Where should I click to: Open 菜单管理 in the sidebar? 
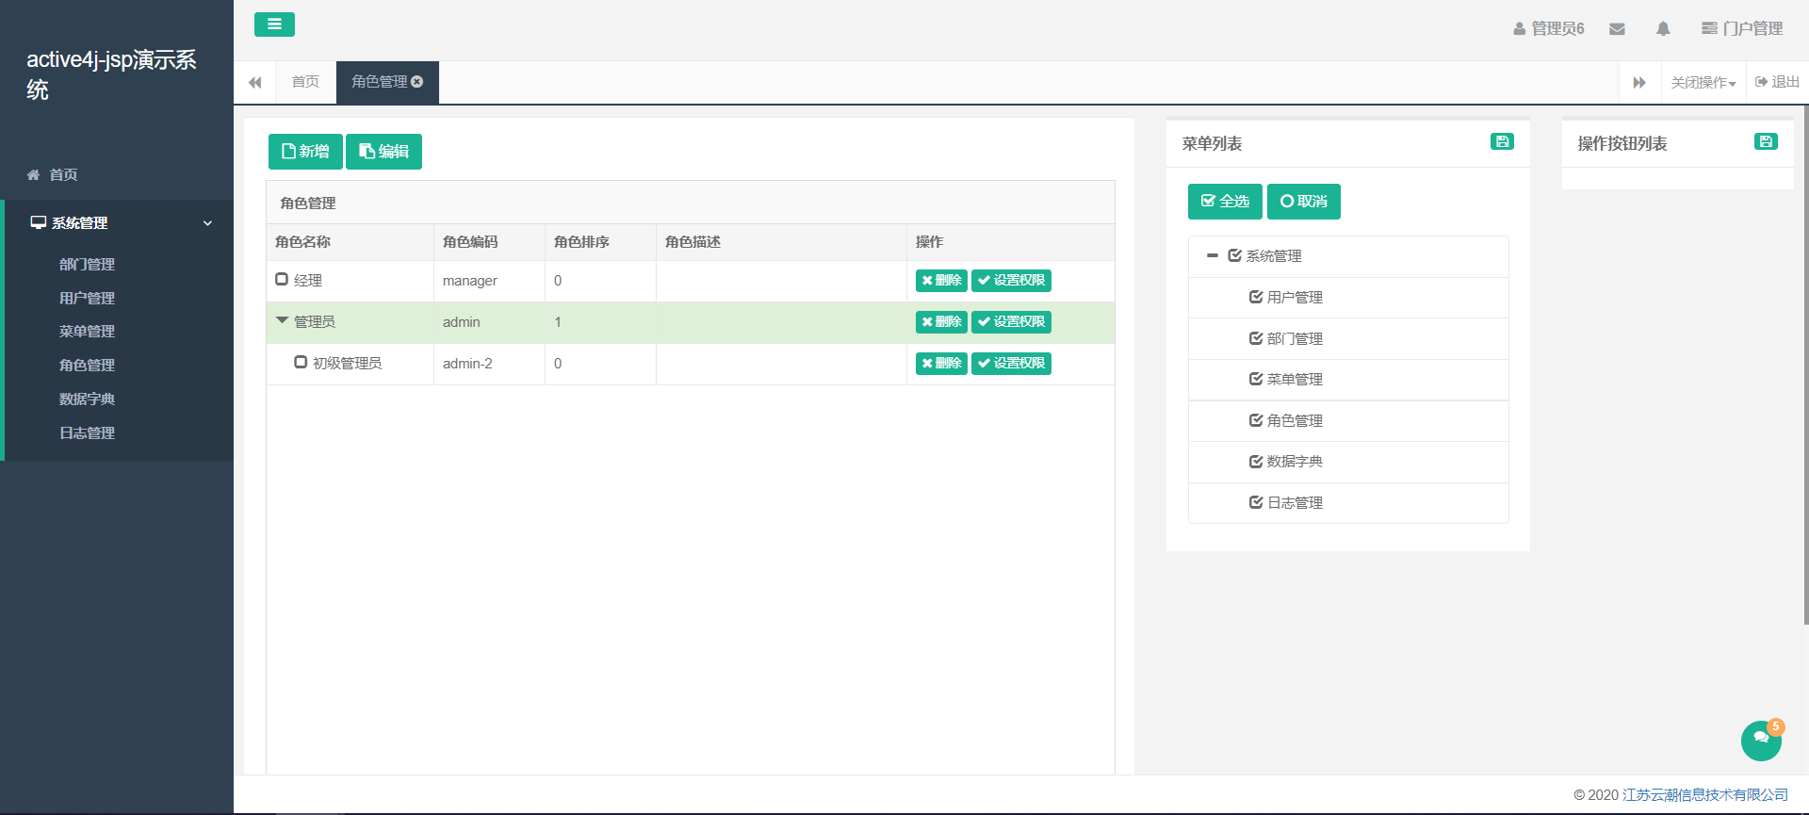pyautogui.click(x=87, y=332)
